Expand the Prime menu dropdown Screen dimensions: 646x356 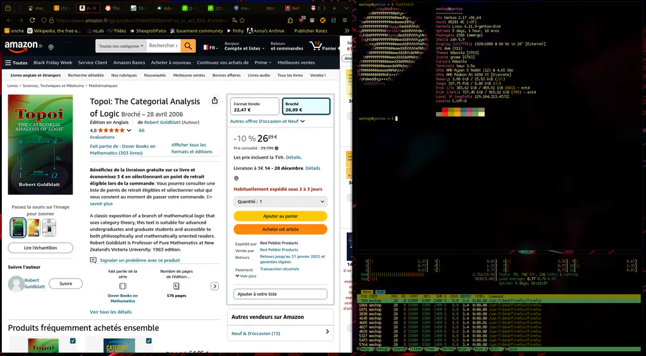click(x=263, y=62)
